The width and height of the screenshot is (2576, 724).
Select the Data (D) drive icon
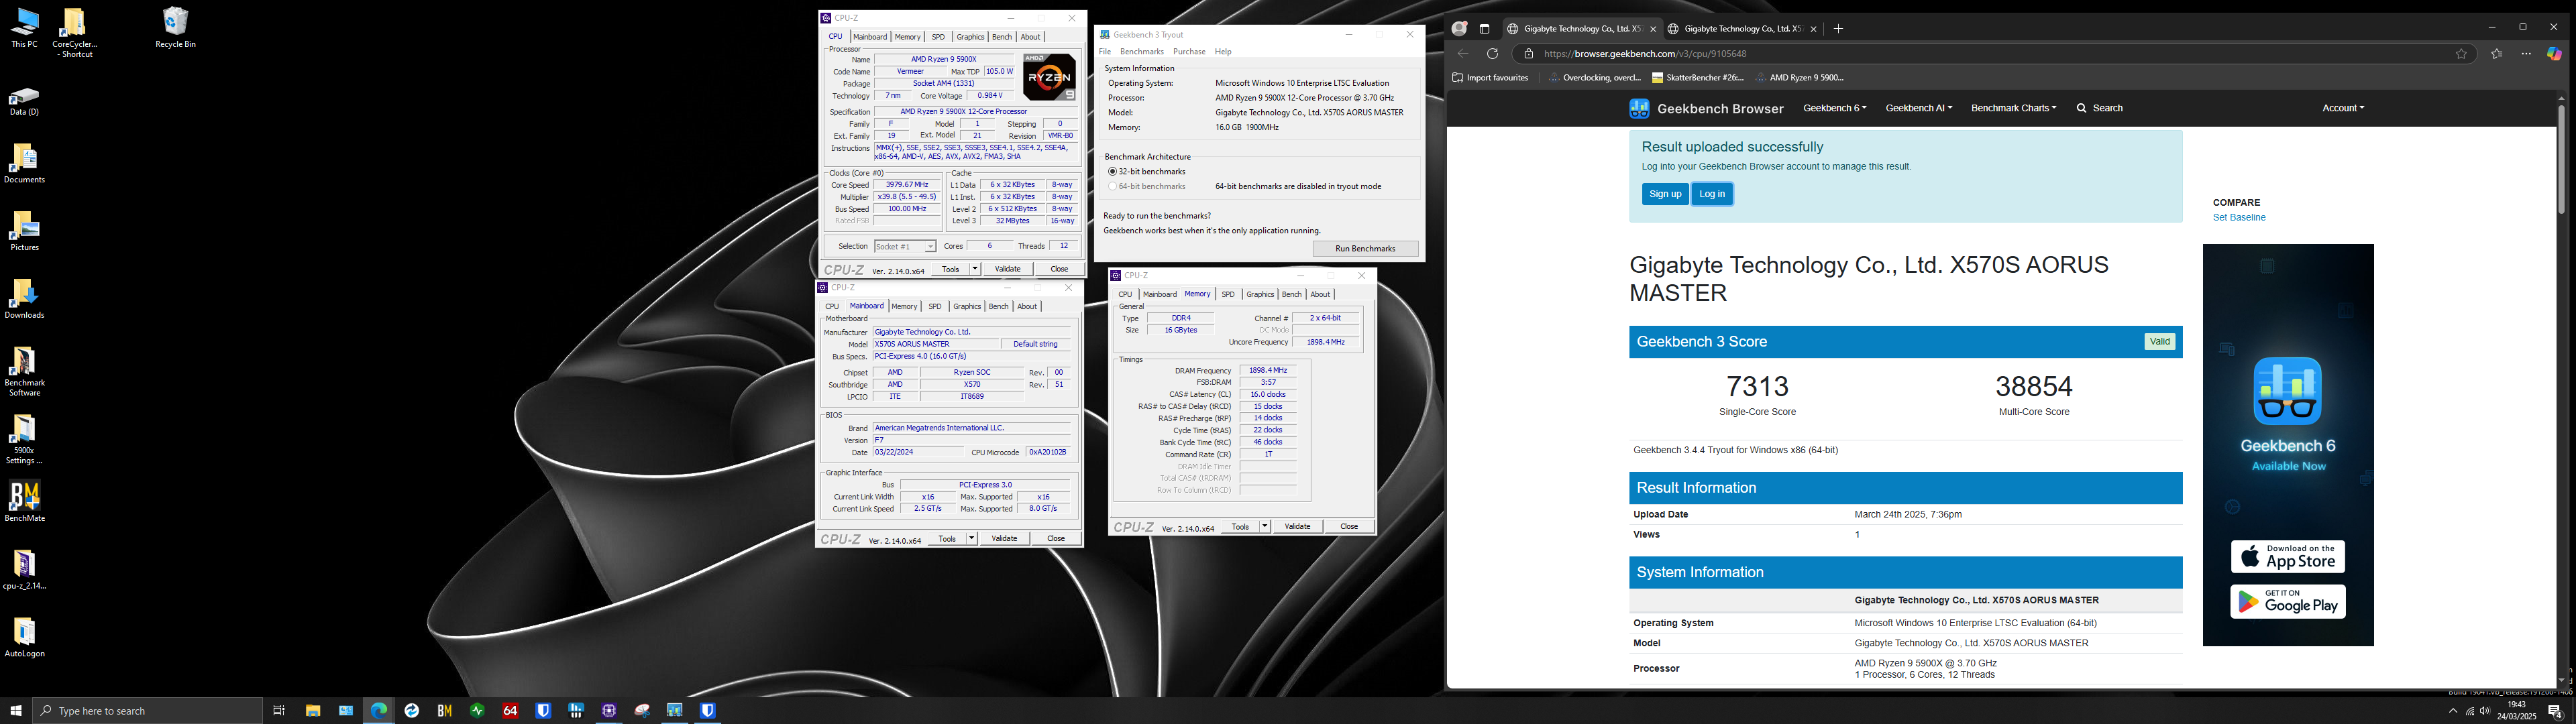tap(24, 101)
